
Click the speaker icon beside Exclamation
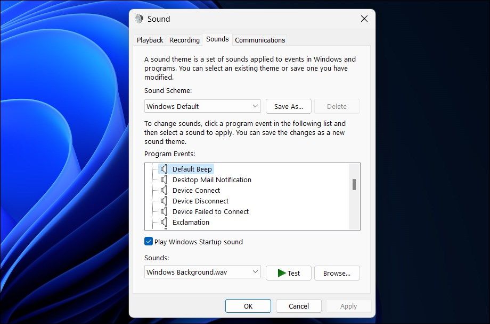click(x=164, y=222)
